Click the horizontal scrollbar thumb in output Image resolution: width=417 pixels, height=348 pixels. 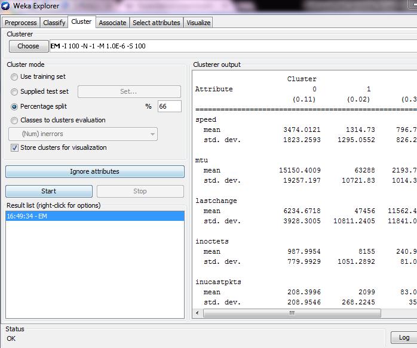[x=292, y=313]
